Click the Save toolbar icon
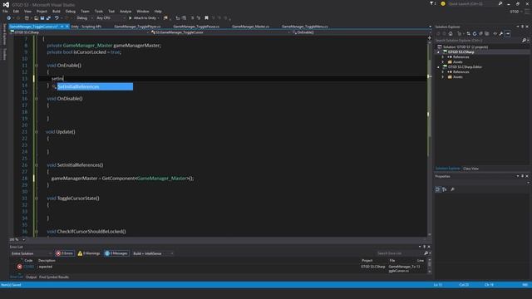Image resolution: width=532 pixels, height=299 pixels. click(42, 18)
